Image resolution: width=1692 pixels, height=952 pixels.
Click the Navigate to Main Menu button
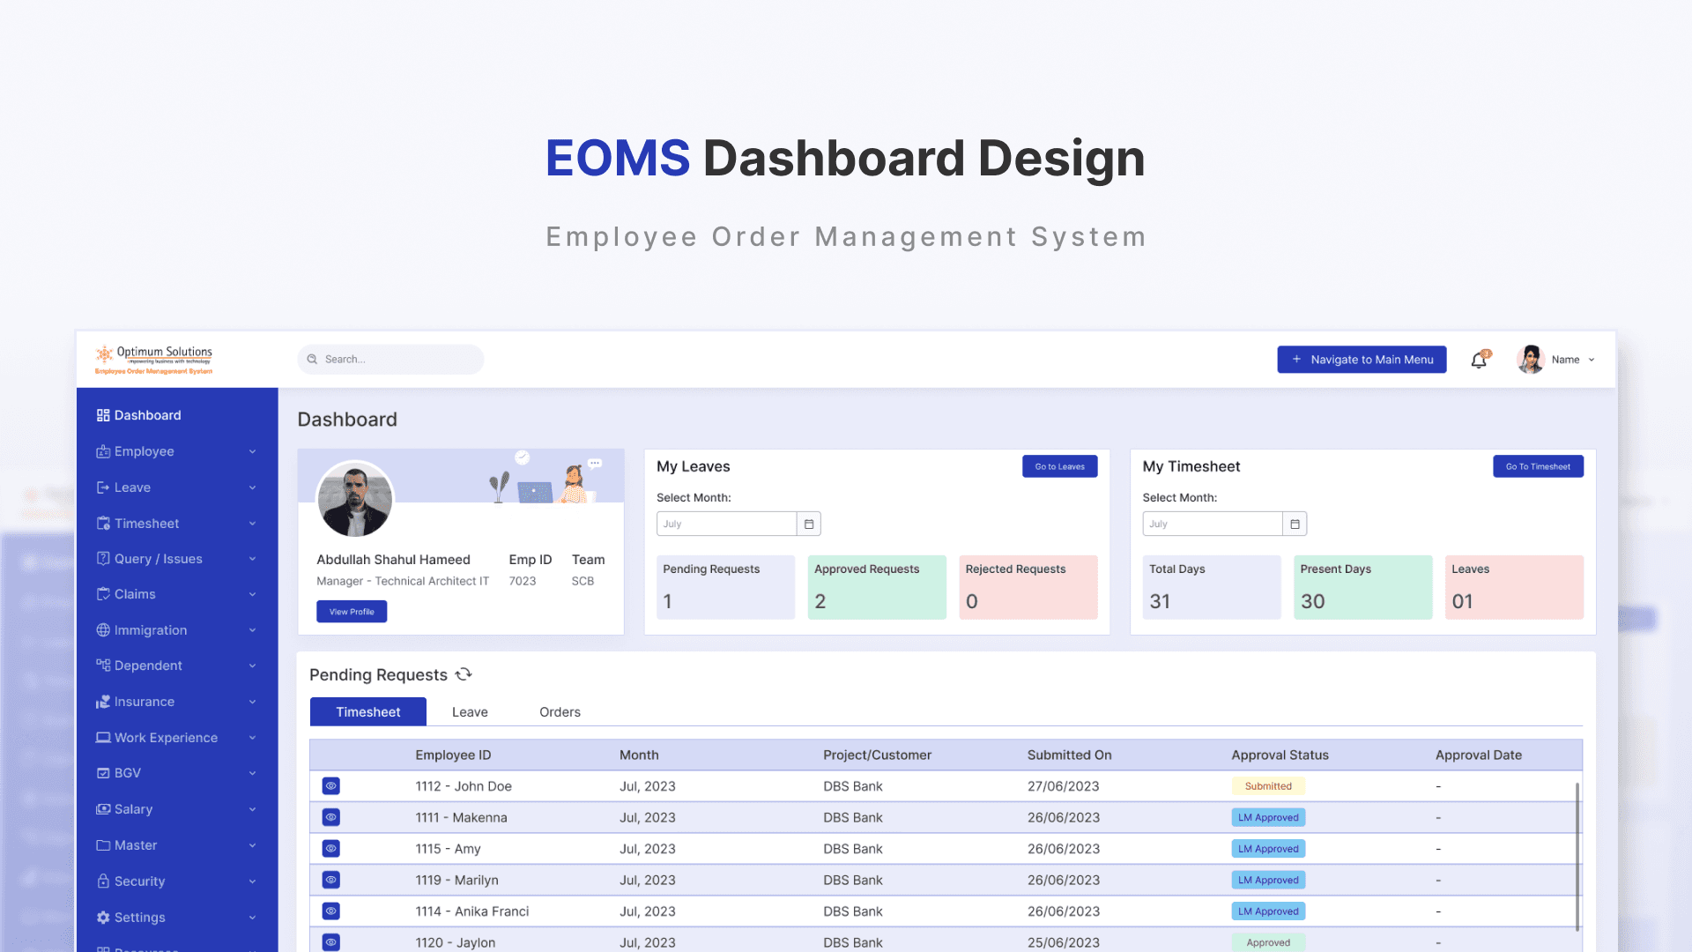tap(1362, 360)
